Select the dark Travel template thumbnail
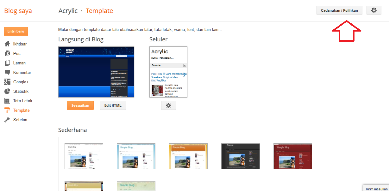This screenshot has height=191, width=389. click(x=240, y=156)
